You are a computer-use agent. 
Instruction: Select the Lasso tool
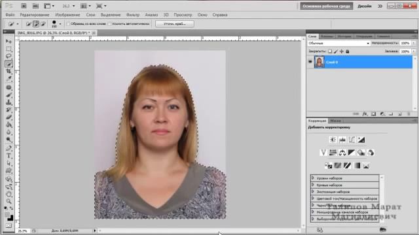(9, 56)
